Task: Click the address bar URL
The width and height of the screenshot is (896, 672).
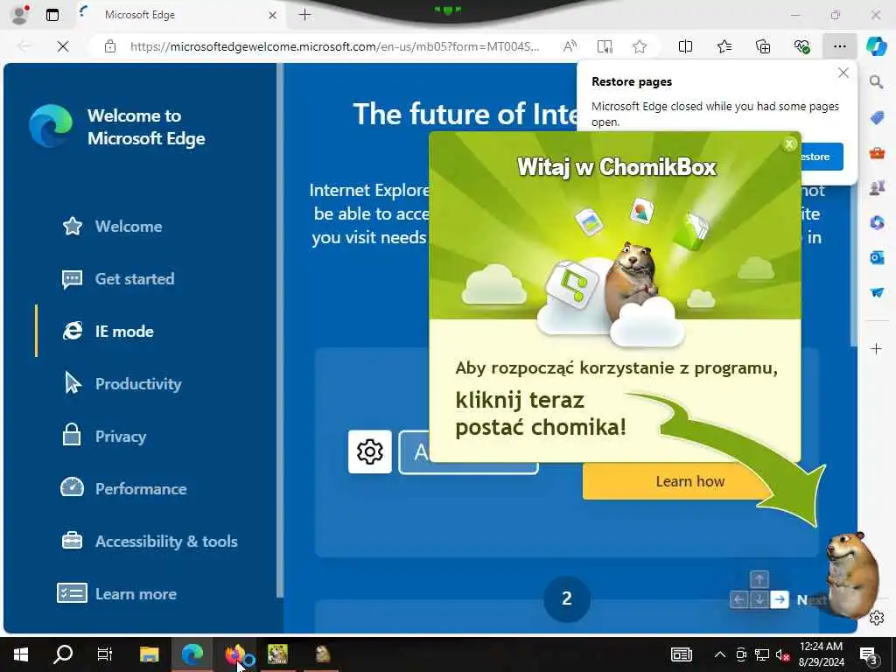Action: (x=334, y=46)
